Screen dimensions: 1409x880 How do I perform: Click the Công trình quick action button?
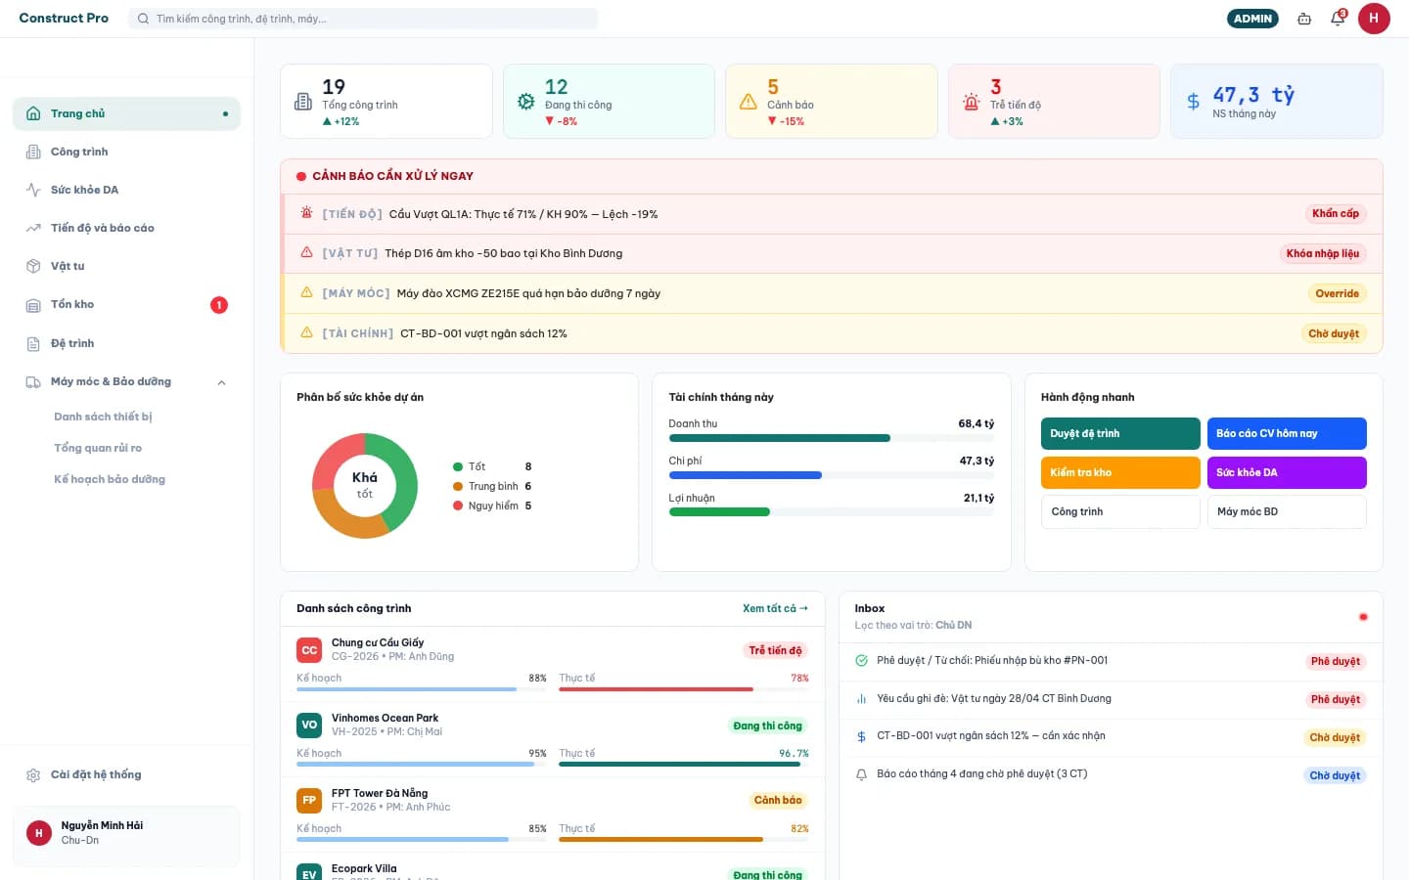[1120, 512]
